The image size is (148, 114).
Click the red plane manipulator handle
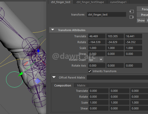coord(26,64)
